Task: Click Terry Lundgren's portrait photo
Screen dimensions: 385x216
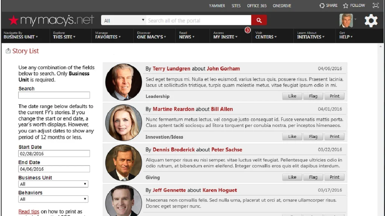Action: [123, 82]
